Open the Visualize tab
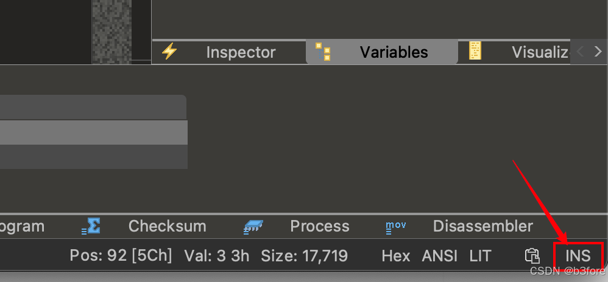 click(540, 52)
